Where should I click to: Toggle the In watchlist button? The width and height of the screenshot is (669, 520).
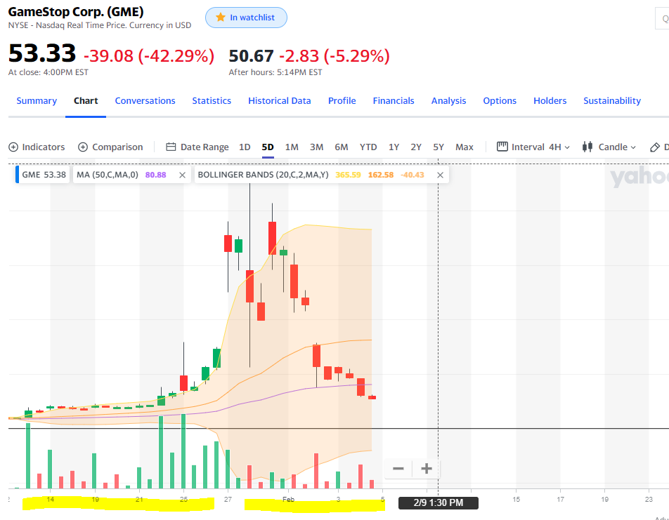point(246,18)
